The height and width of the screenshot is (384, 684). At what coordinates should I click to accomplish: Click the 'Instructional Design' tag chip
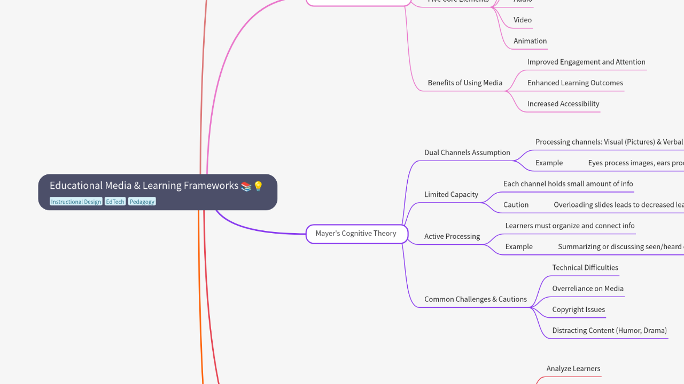(76, 201)
